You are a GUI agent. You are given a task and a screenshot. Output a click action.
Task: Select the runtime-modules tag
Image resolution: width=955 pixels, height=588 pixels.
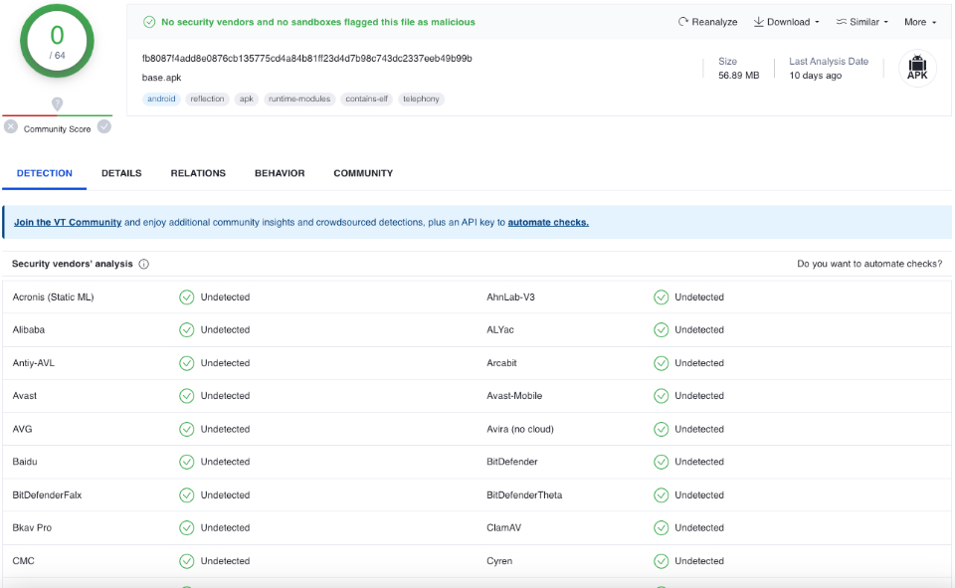pos(299,98)
